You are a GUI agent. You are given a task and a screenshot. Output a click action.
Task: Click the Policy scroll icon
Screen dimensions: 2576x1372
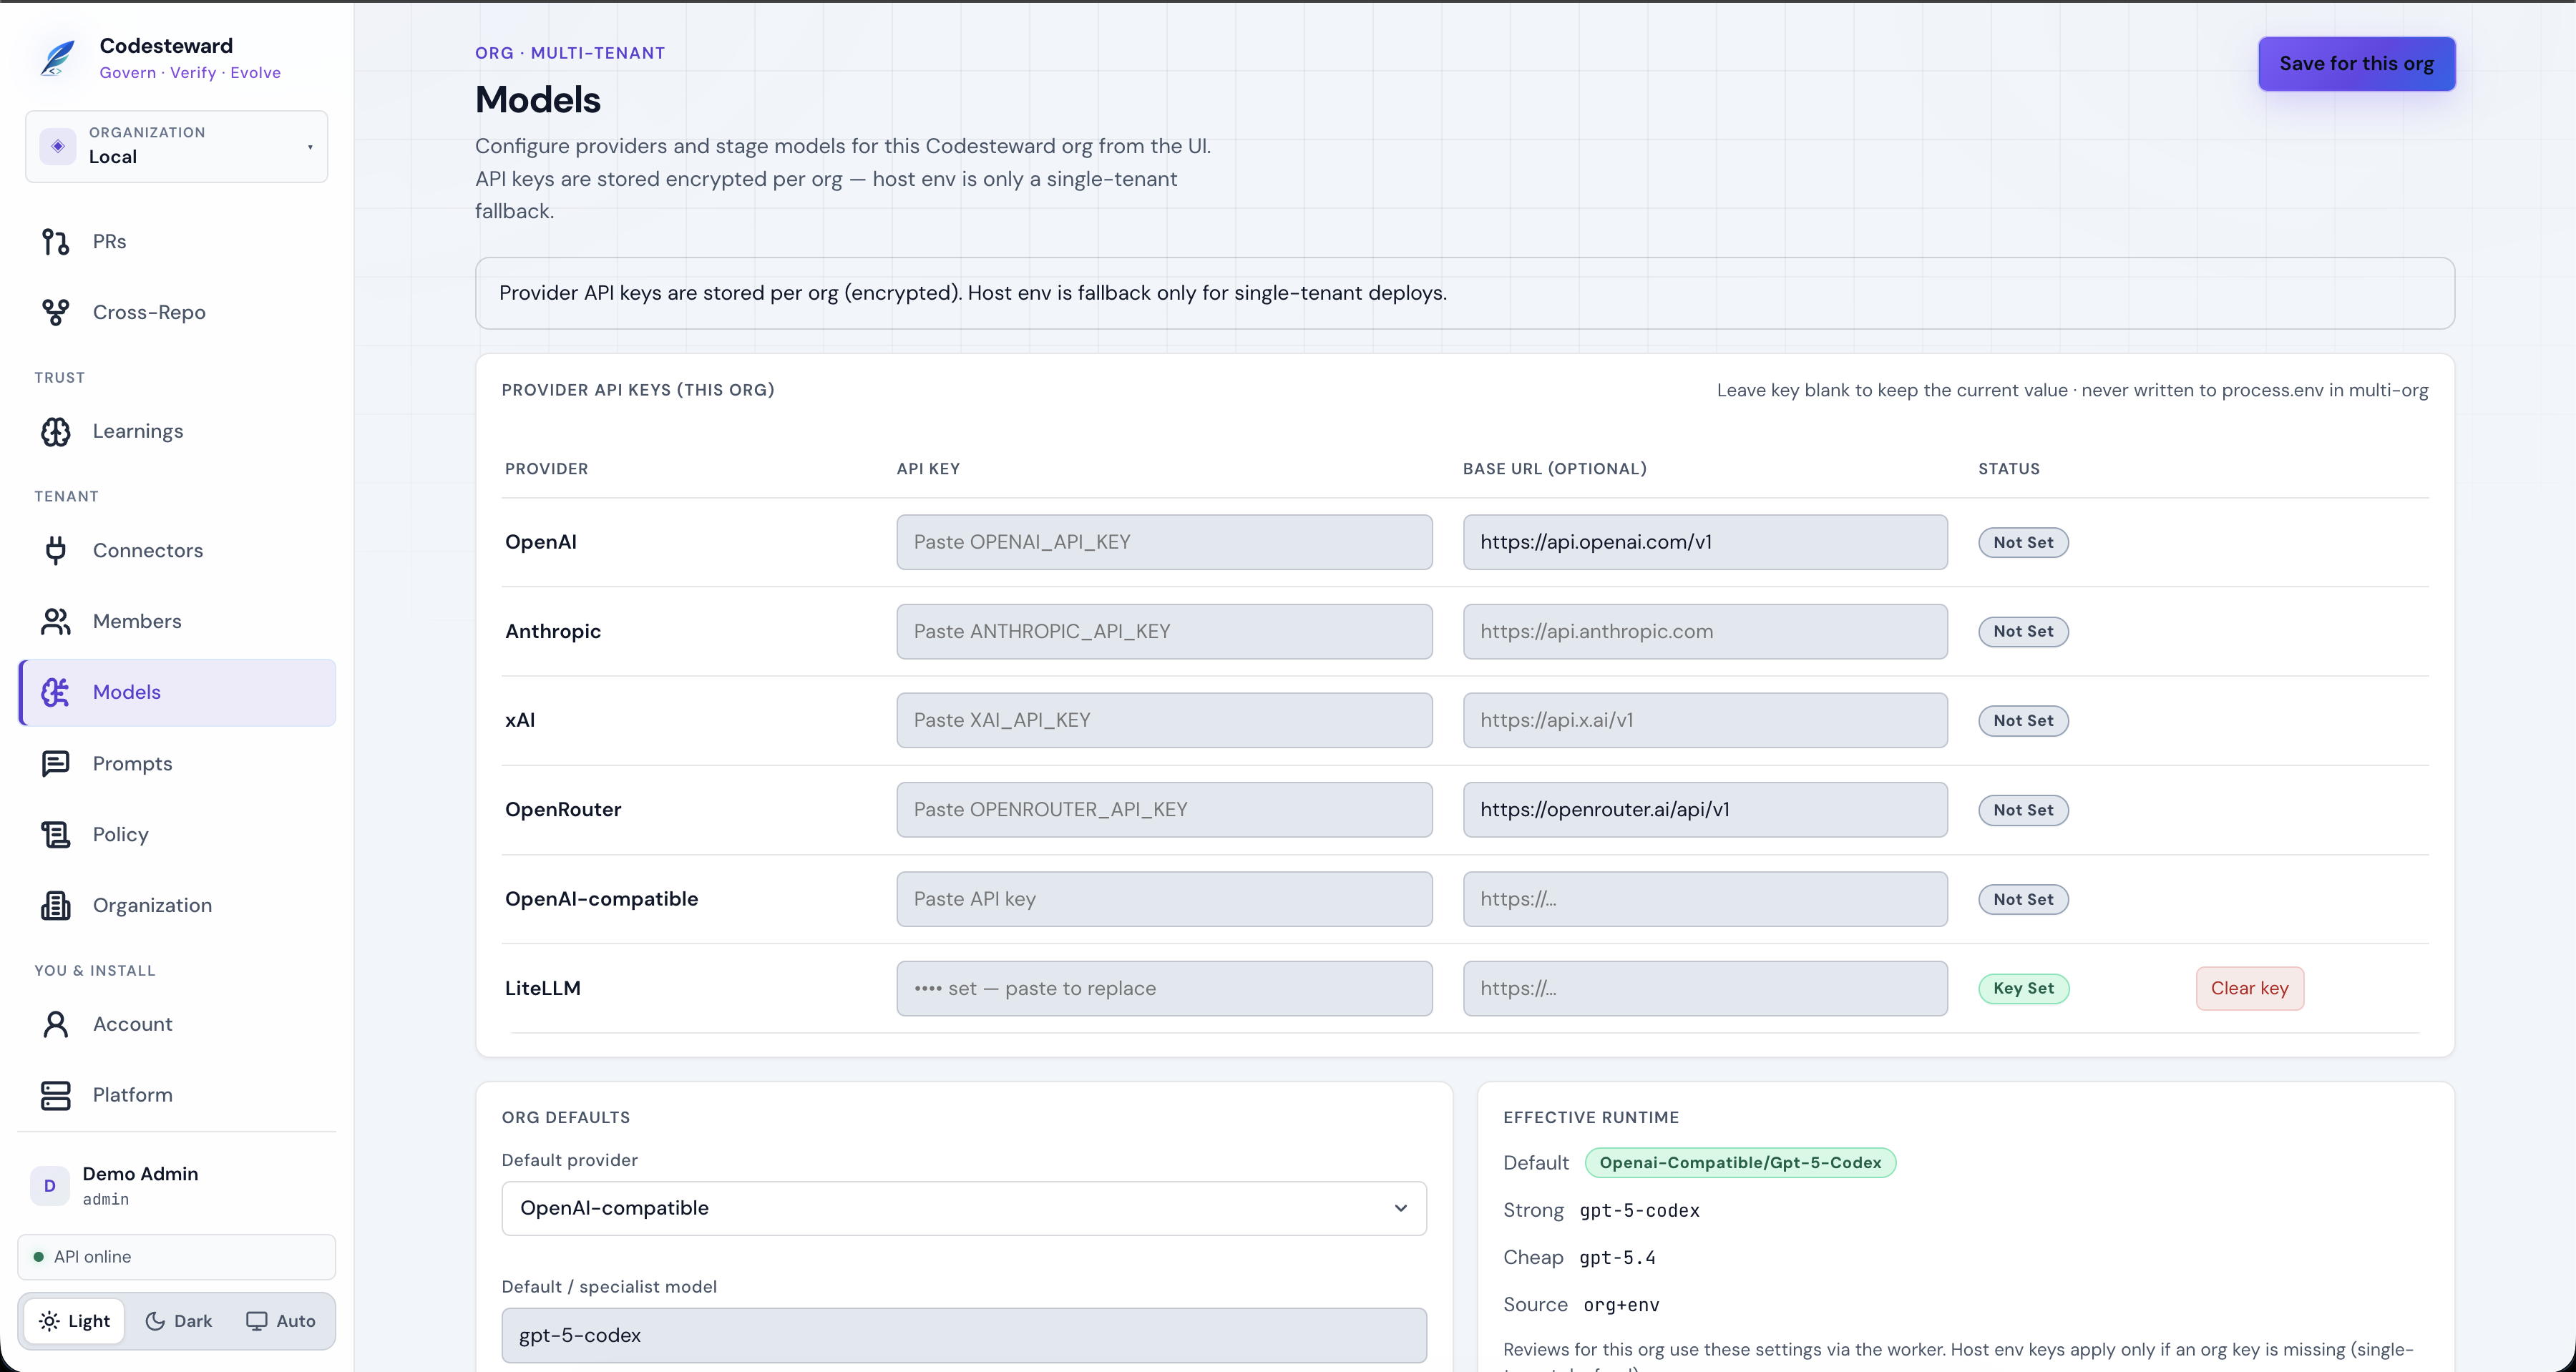[56, 835]
